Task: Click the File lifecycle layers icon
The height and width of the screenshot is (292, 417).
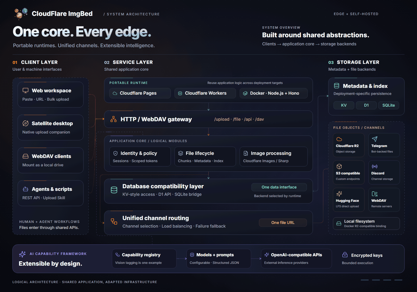Action: point(181,153)
